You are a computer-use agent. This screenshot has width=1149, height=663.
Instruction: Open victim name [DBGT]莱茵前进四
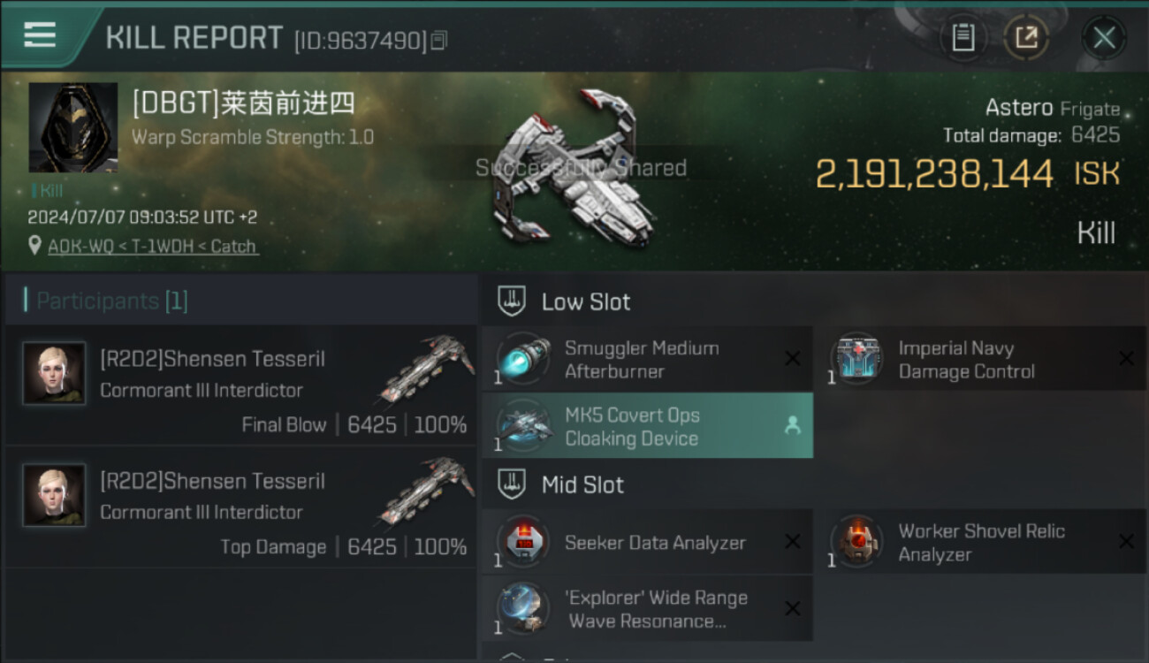tap(244, 104)
